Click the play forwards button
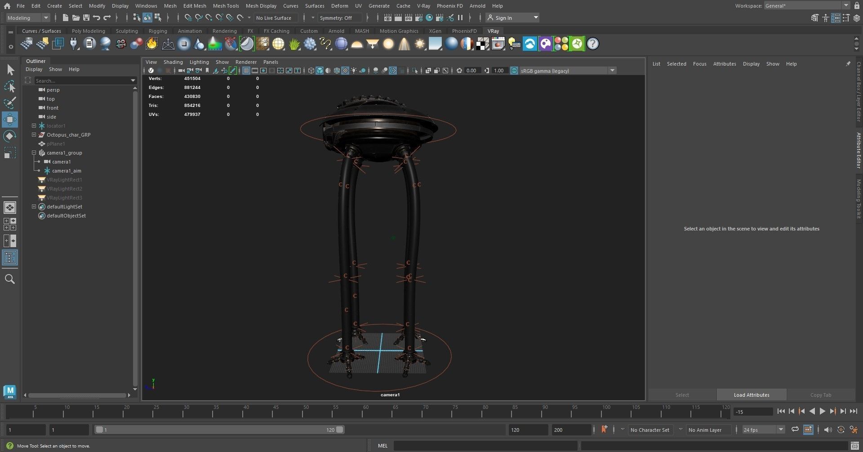The image size is (863, 452). tap(822, 411)
